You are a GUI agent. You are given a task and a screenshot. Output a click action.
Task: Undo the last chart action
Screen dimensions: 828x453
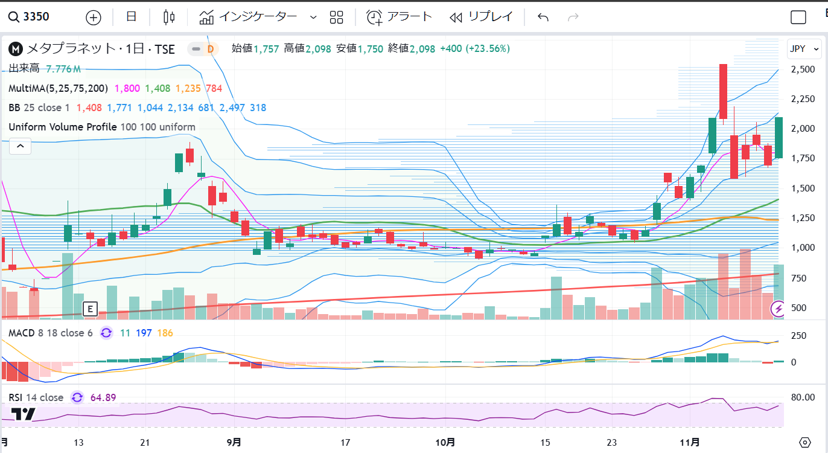[x=543, y=17]
